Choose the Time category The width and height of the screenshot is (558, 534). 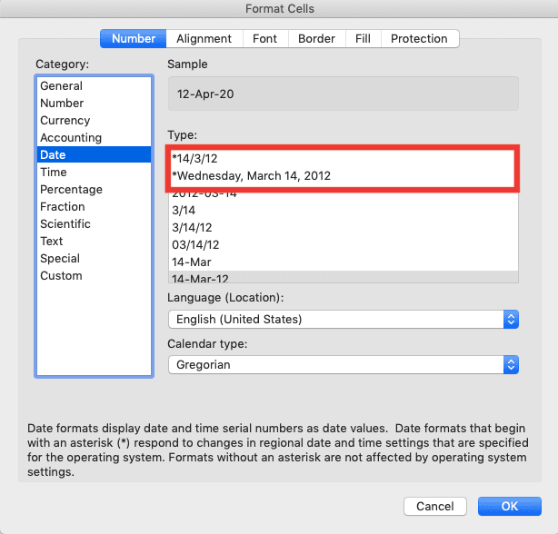click(x=94, y=172)
